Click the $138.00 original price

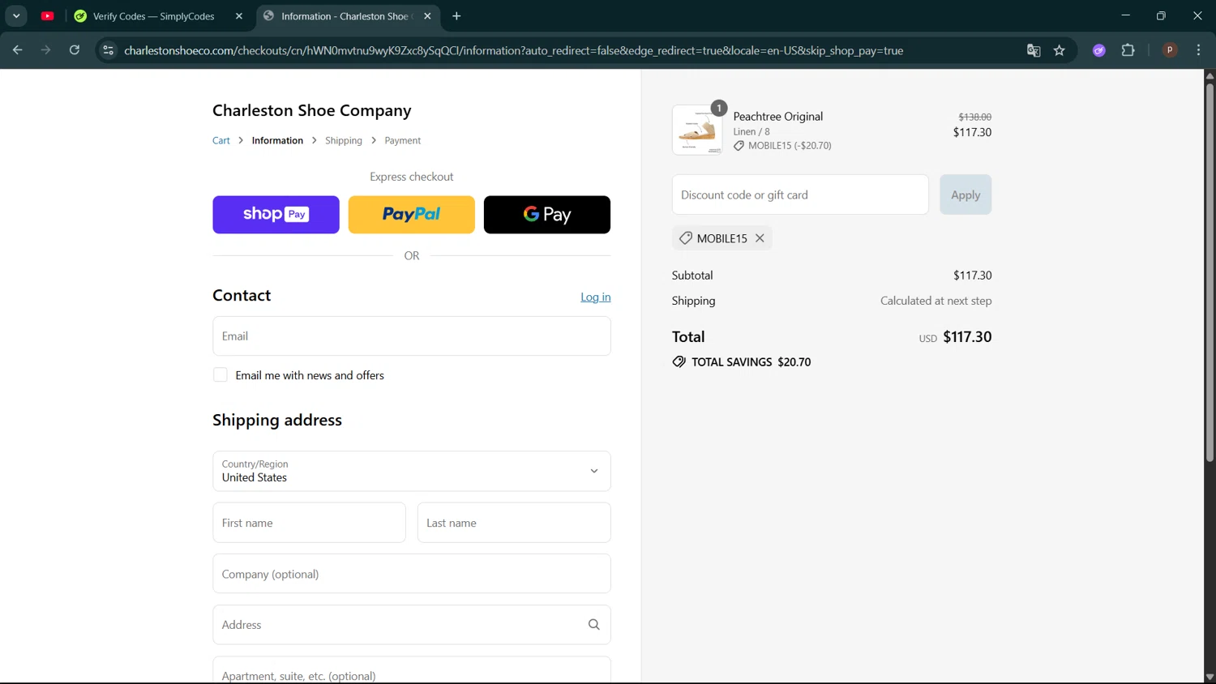coord(975,117)
